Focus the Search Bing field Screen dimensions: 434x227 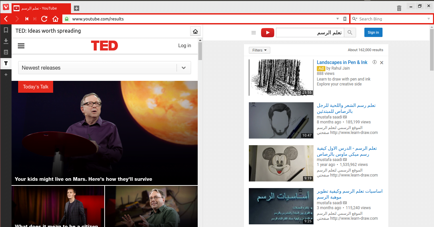[392, 19]
